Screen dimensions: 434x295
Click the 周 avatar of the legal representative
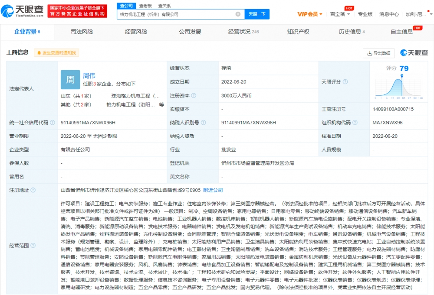click(70, 80)
